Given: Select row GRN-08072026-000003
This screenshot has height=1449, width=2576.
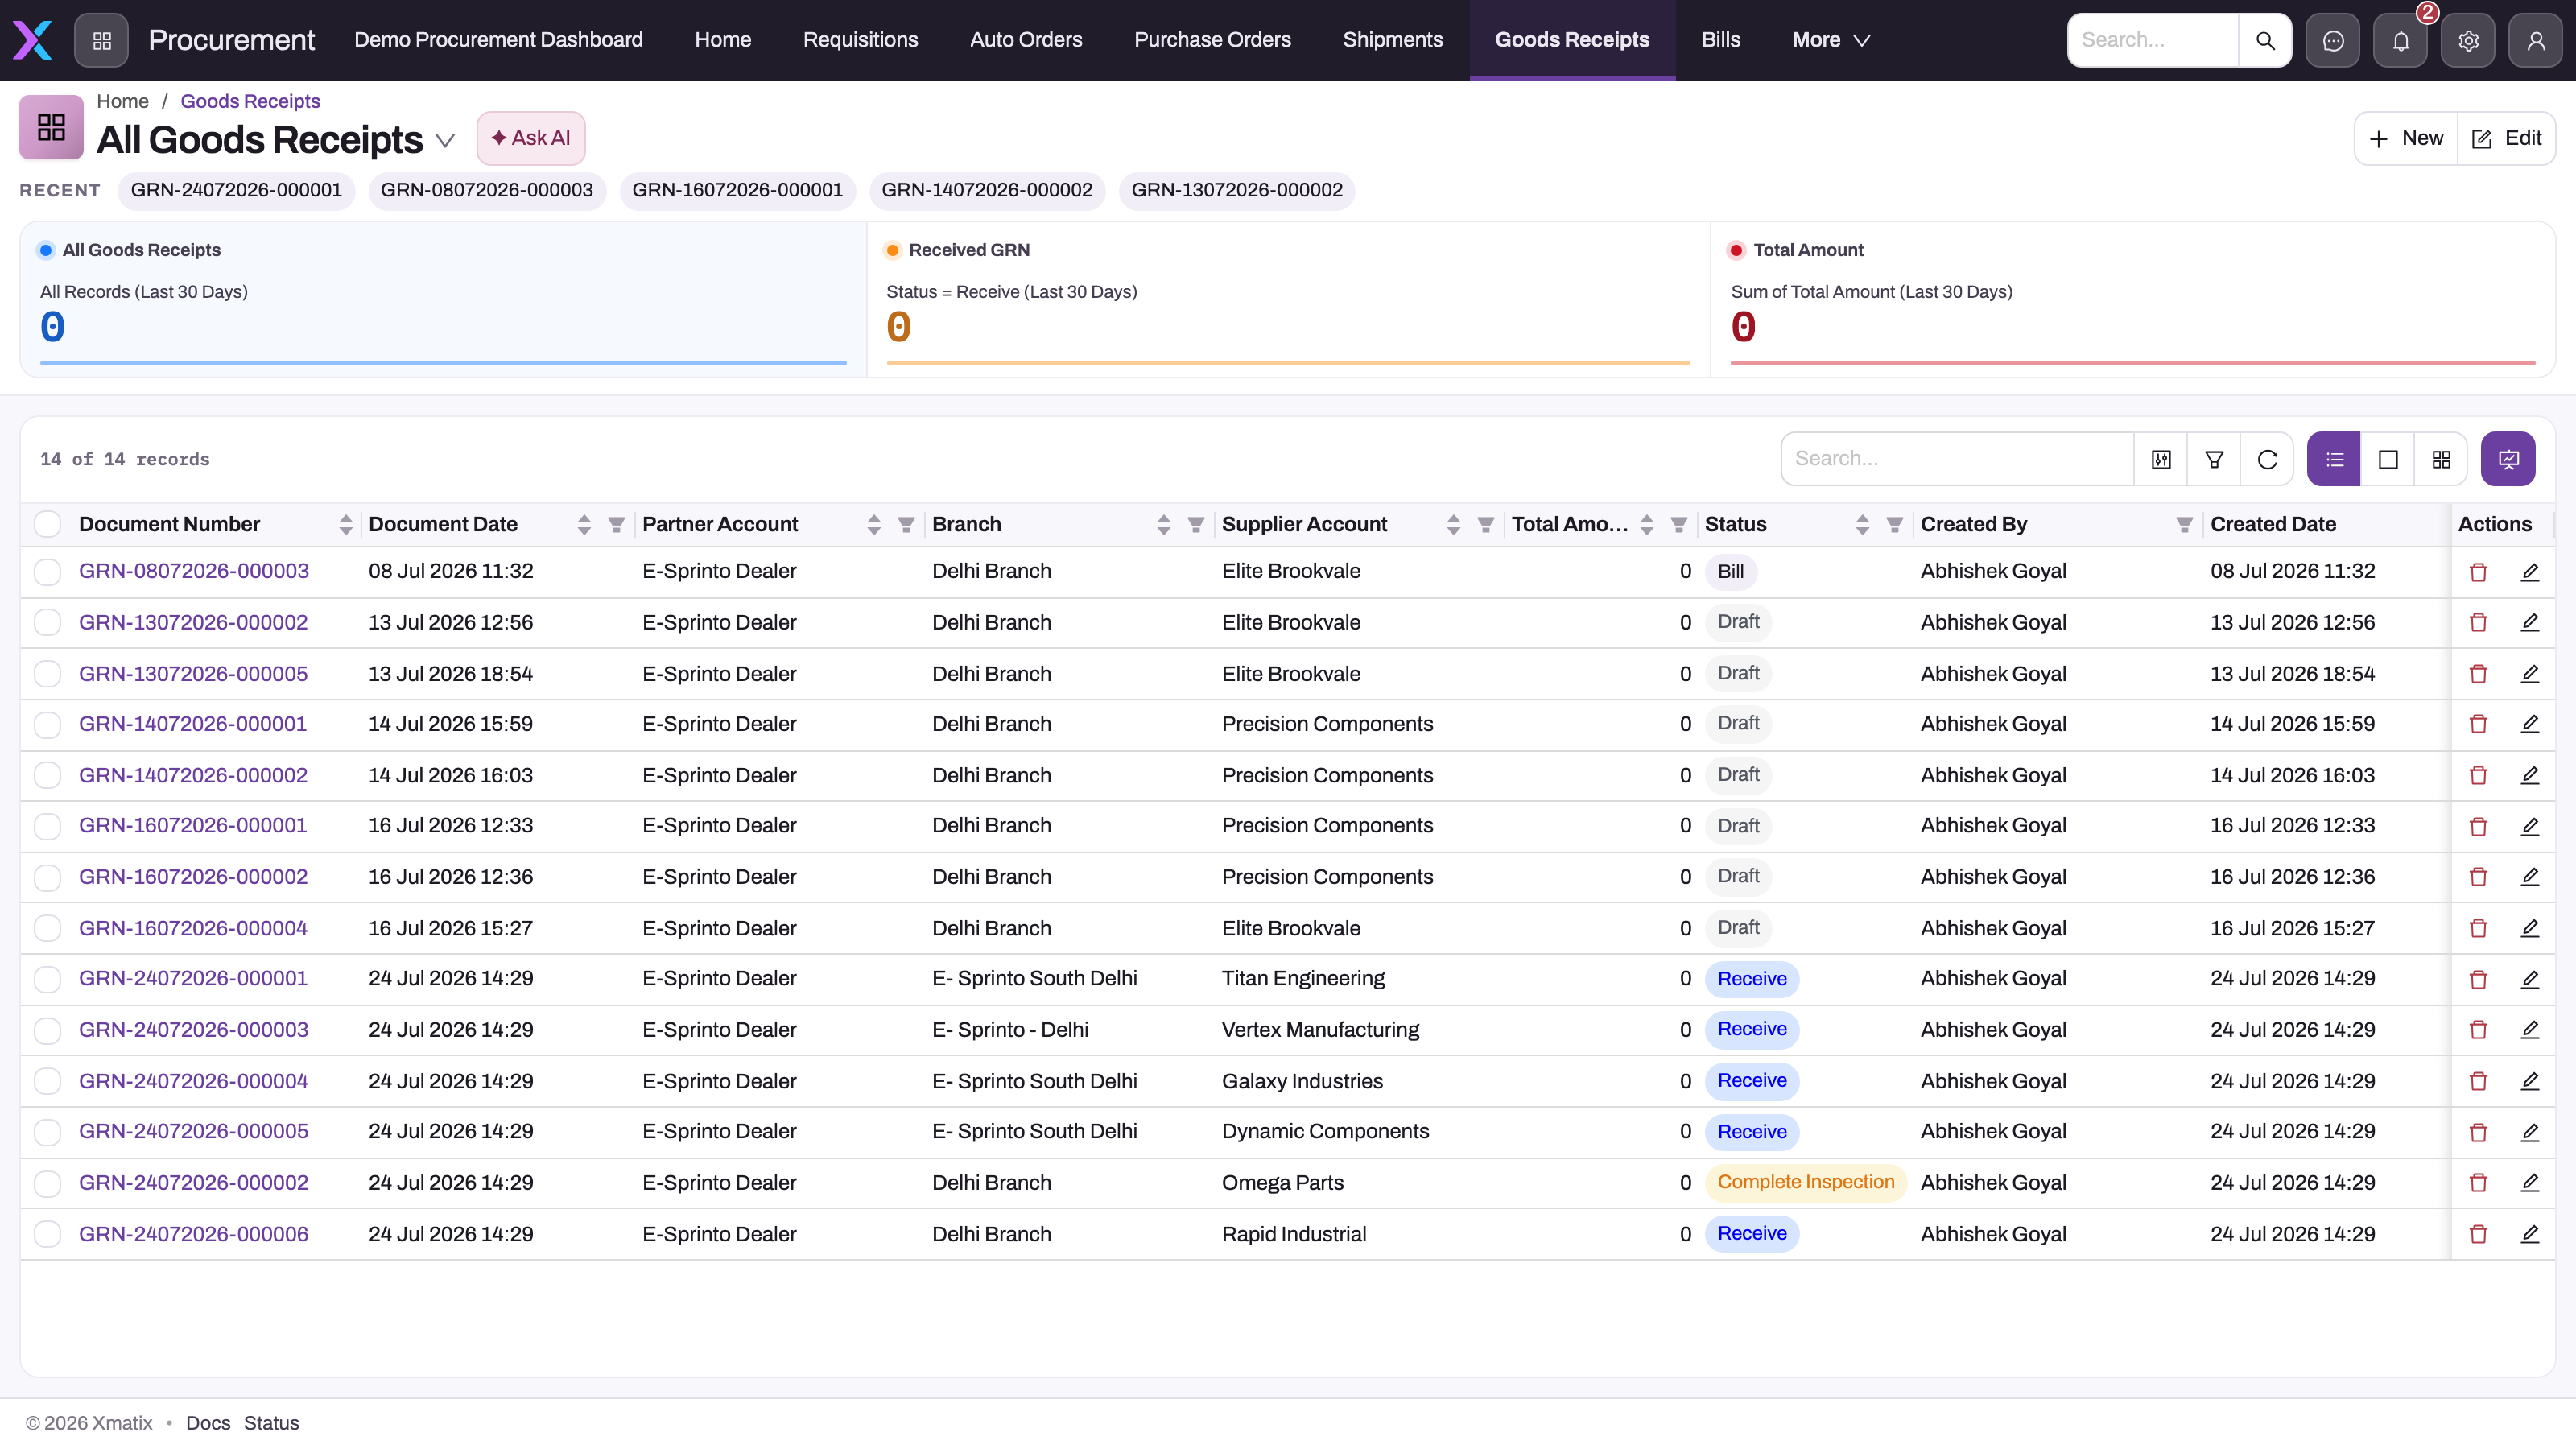Looking at the screenshot, I should 47,571.
